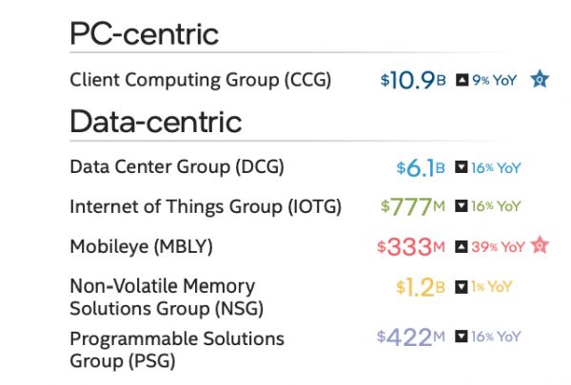Select the Data-centric heading
The height and width of the screenshot is (385, 571).
155,122
